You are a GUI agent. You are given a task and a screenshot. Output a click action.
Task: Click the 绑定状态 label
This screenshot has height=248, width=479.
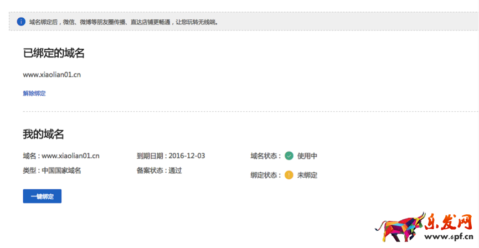click(x=266, y=175)
